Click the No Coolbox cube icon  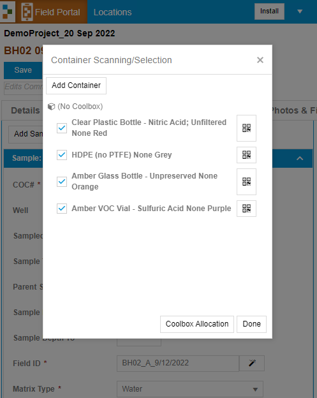click(x=51, y=107)
